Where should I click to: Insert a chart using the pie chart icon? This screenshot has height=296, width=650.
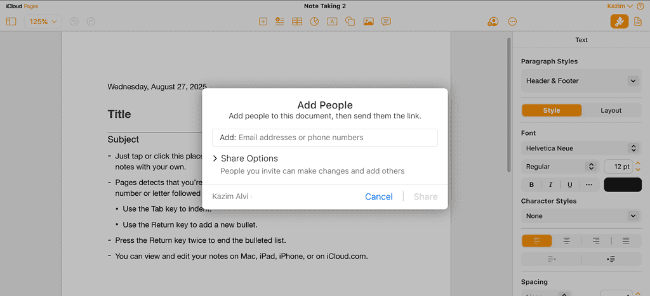314,22
